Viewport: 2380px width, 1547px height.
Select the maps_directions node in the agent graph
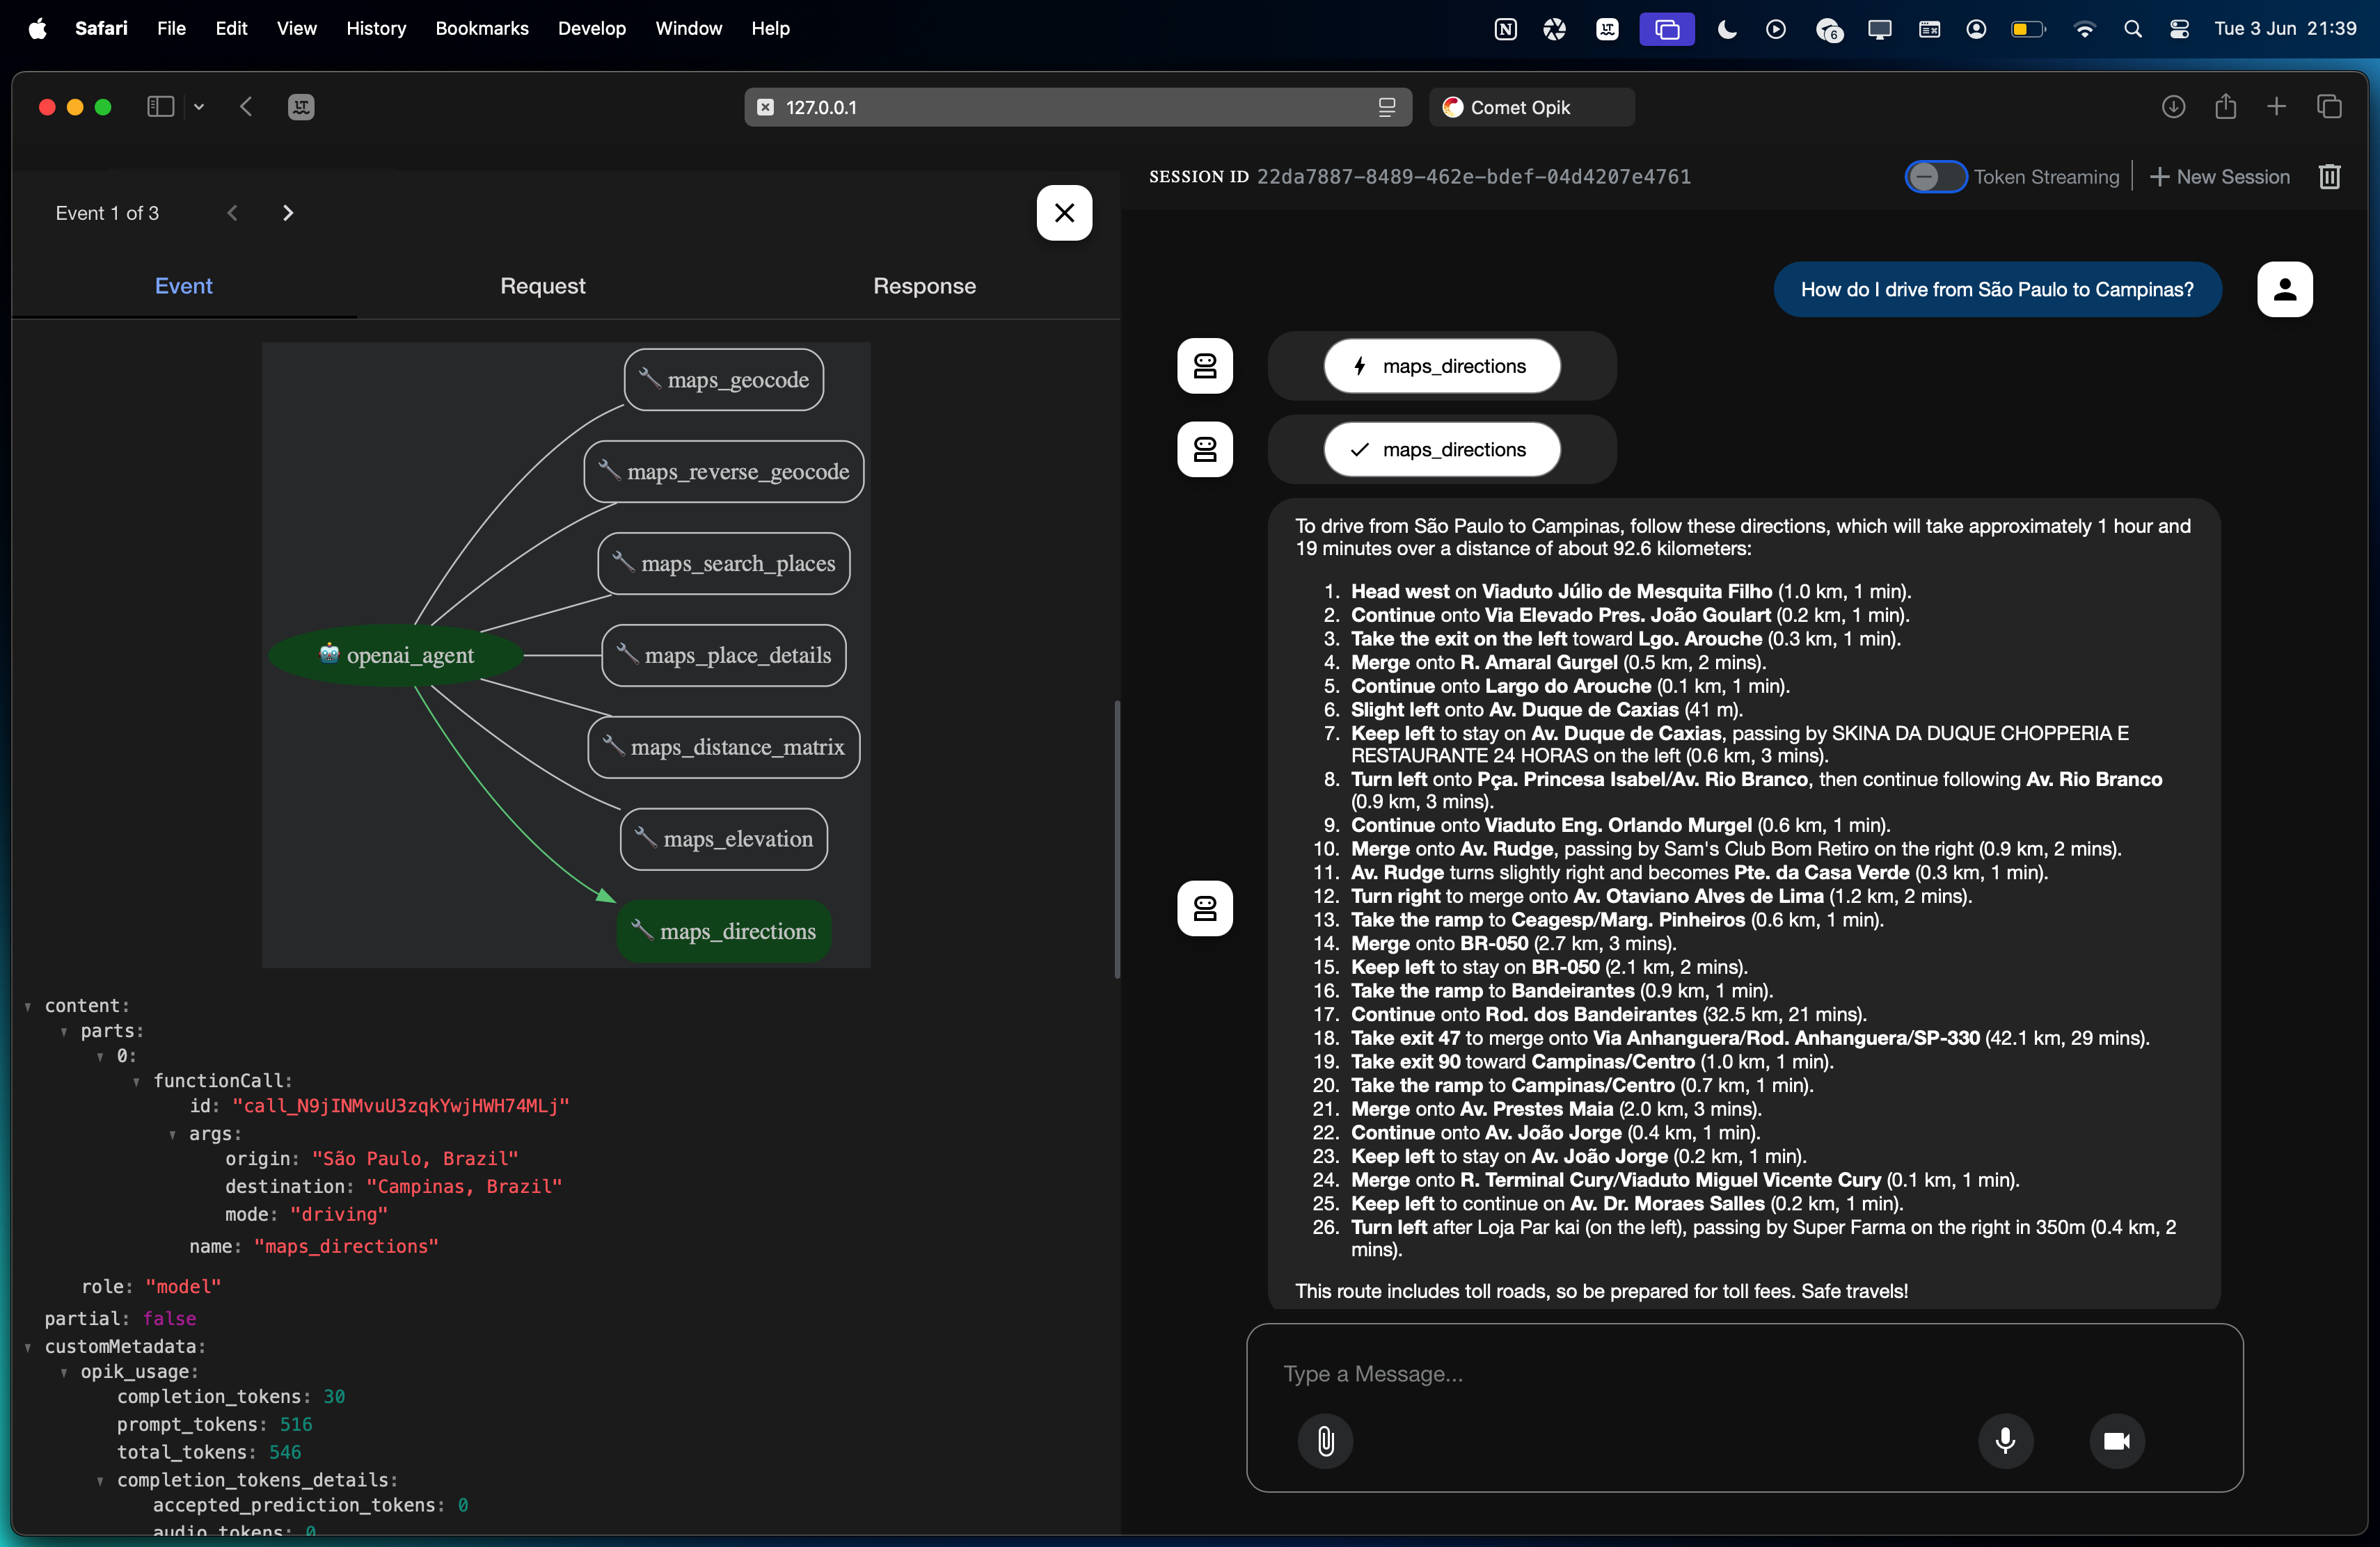pos(724,931)
